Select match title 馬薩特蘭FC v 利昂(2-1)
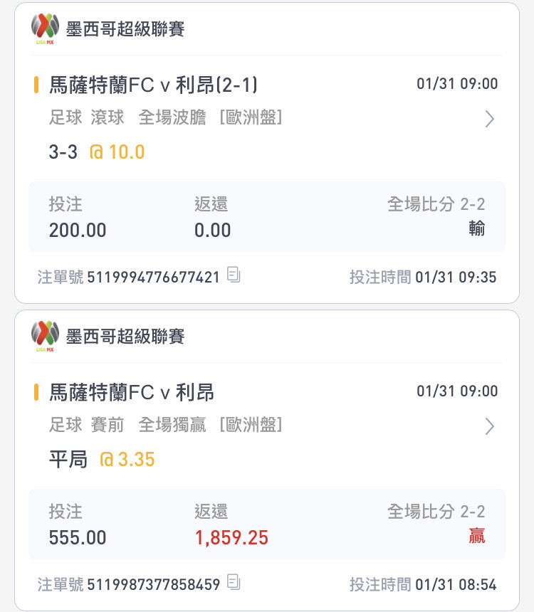 pyautogui.click(x=153, y=85)
